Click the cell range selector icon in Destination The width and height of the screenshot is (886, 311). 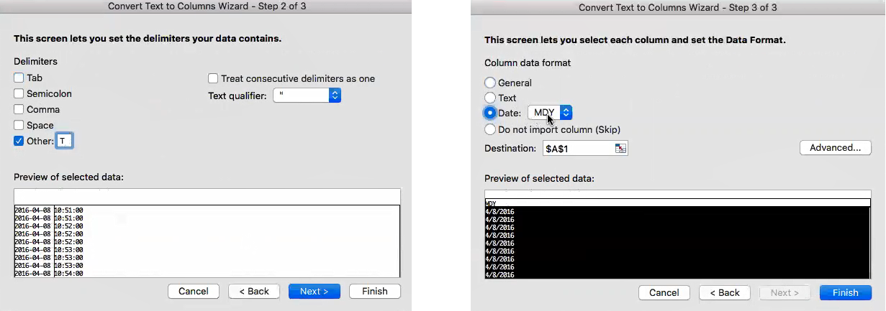click(620, 148)
